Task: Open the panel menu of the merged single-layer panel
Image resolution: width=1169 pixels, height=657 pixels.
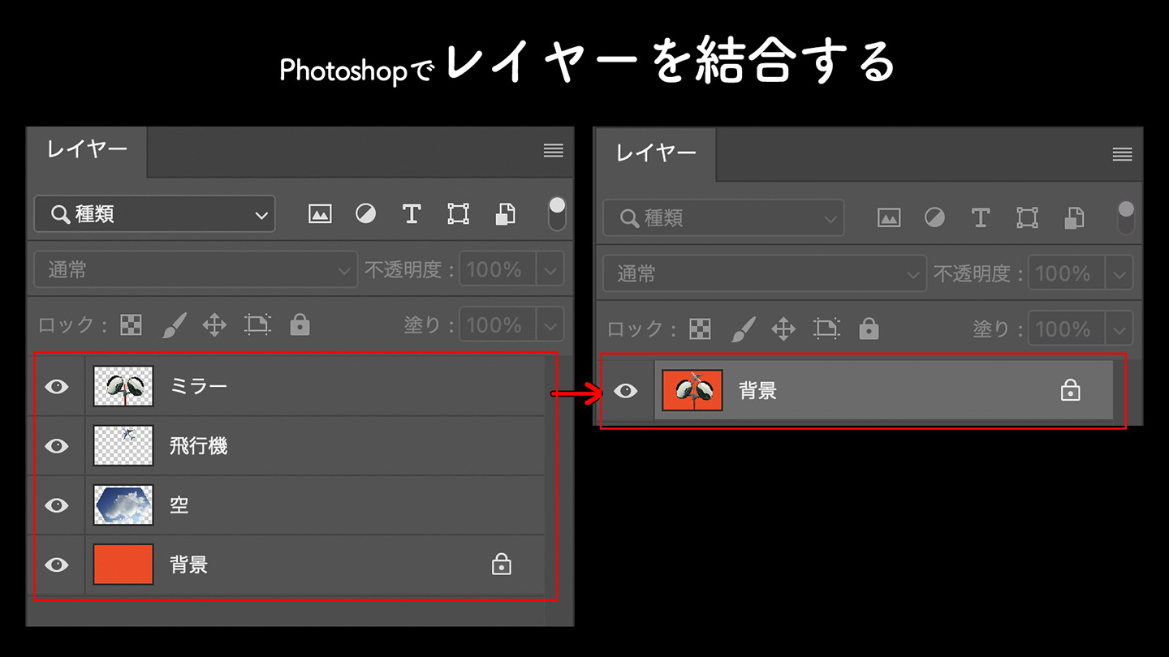Action: pyautogui.click(x=1122, y=154)
